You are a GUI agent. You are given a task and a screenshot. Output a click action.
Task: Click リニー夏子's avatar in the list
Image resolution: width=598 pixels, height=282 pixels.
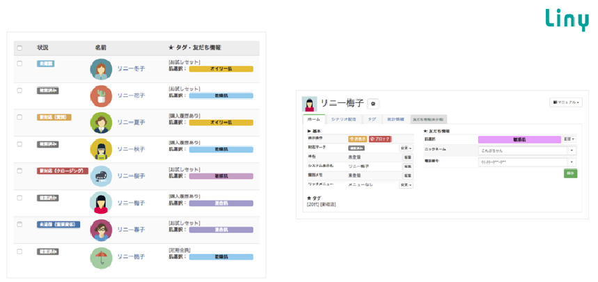click(x=101, y=123)
